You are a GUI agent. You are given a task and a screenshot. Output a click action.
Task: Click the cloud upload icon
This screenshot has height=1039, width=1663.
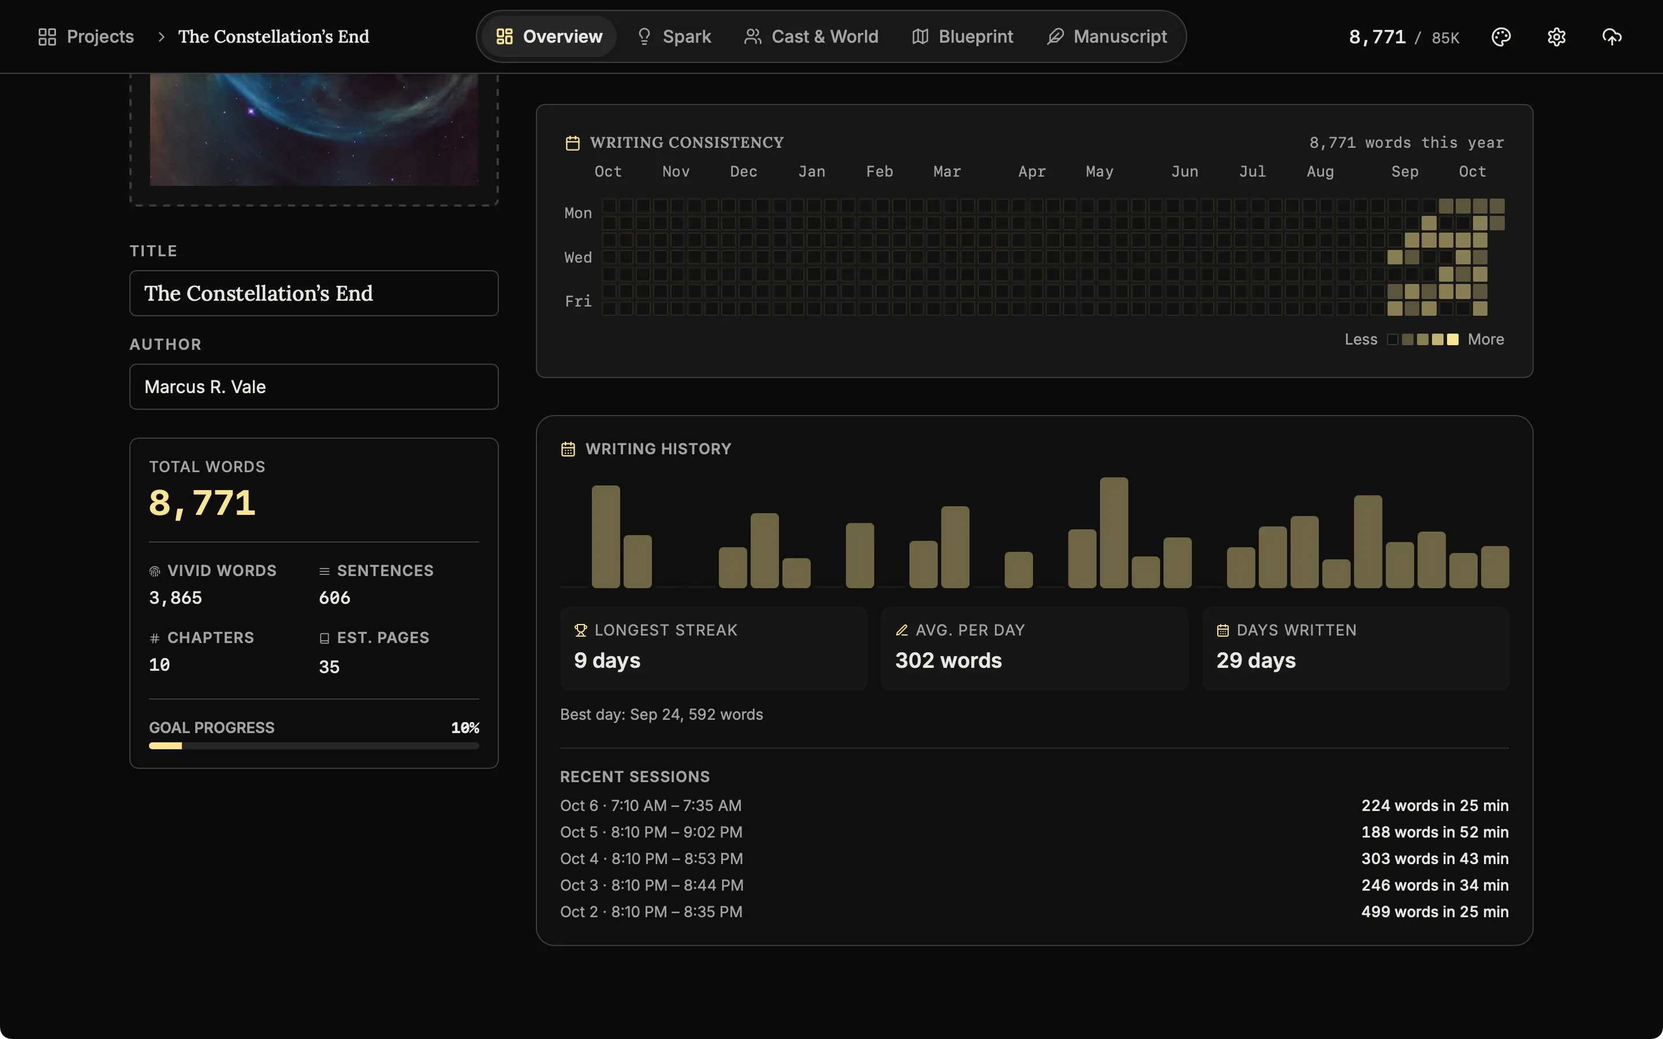tap(1612, 36)
